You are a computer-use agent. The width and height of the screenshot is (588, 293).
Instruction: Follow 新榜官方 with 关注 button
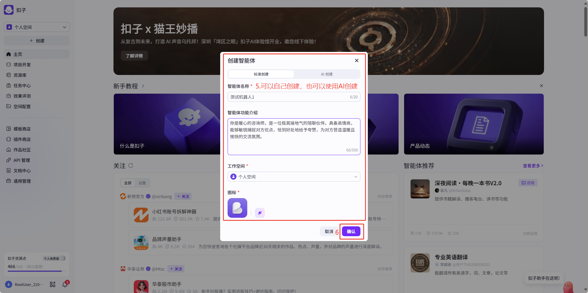183,196
